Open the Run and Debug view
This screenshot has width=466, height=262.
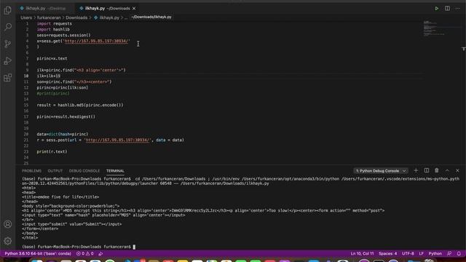click(8, 61)
